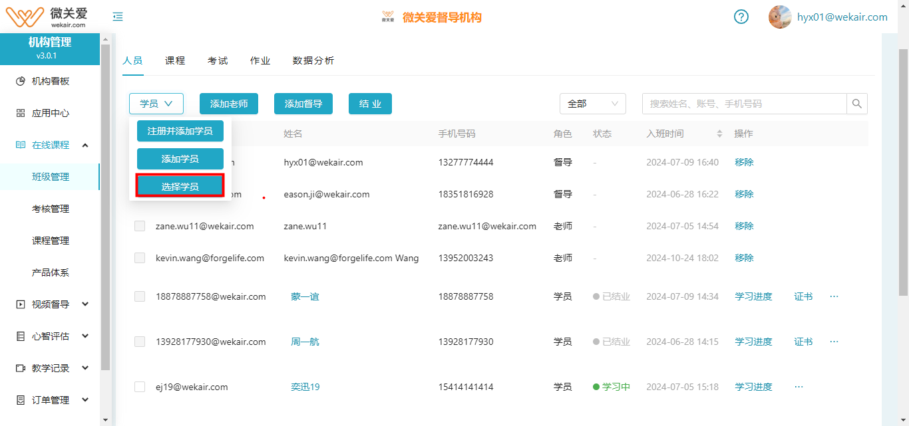Select 选择学员 from dropdown menu
This screenshot has width=909, height=426.
[180, 186]
